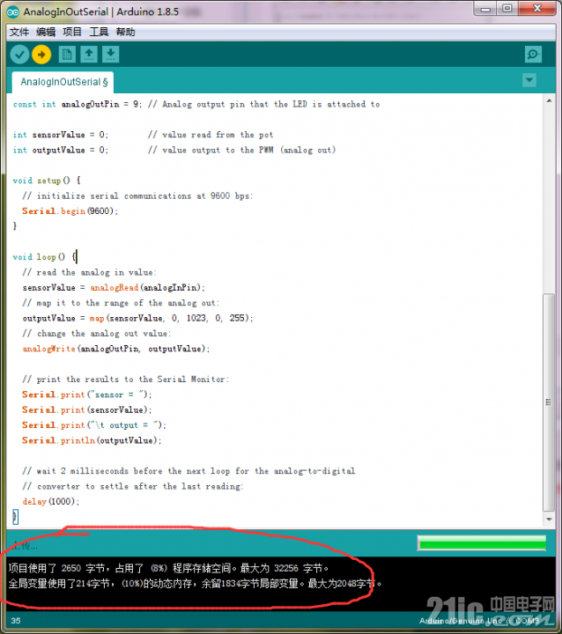Select the AnalogInOutSerial sketch tab

pos(63,82)
